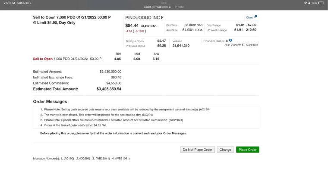The height and width of the screenshot is (178, 331).
Task: Click the chart pop-out icon
Action: 255,16
